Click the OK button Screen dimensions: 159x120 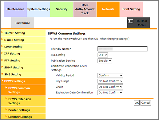click(x=137, y=103)
